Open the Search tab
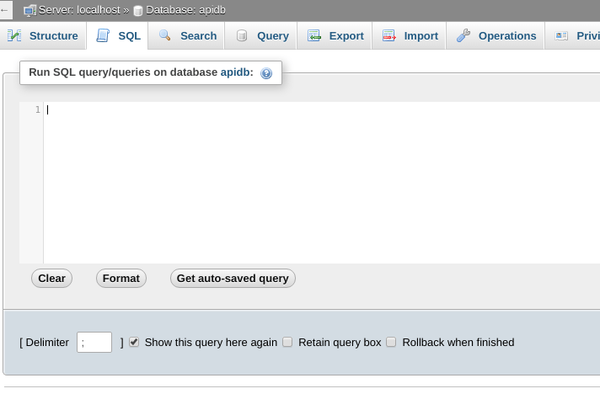 tap(186, 36)
